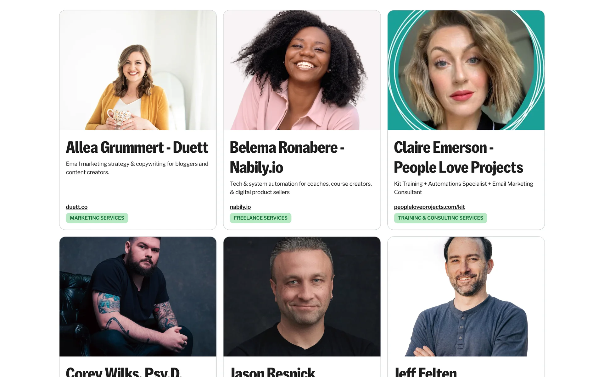
Task: Click the Allea Grummert - Duett heading
Action: coord(137,147)
